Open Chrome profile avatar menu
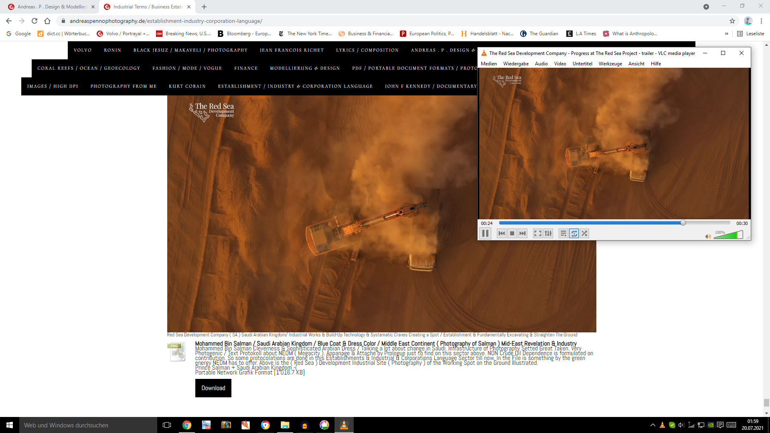Viewport: 770px width, 433px height. (748, 21)
